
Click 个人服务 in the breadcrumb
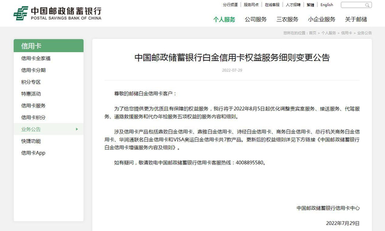point(328,33)
